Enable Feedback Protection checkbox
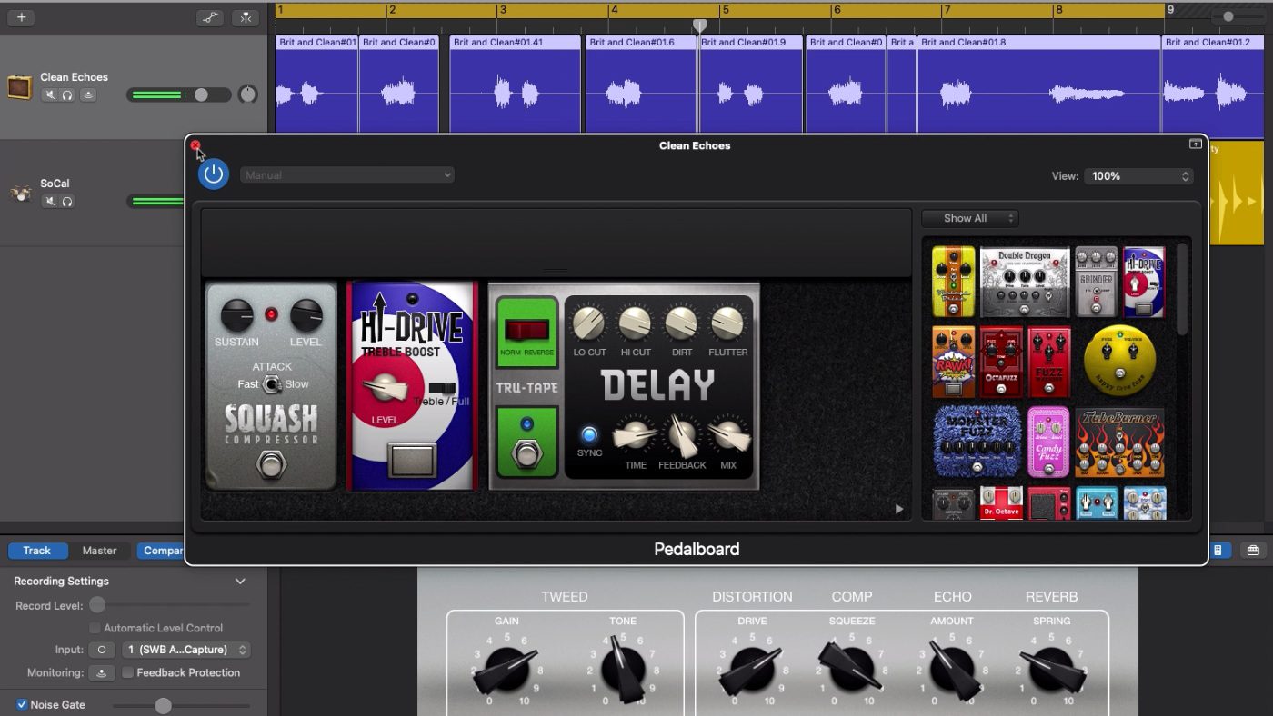Image resolution: width=1273 pixels, height=716 pixels. pyautogui.click(x=128, y=672)
